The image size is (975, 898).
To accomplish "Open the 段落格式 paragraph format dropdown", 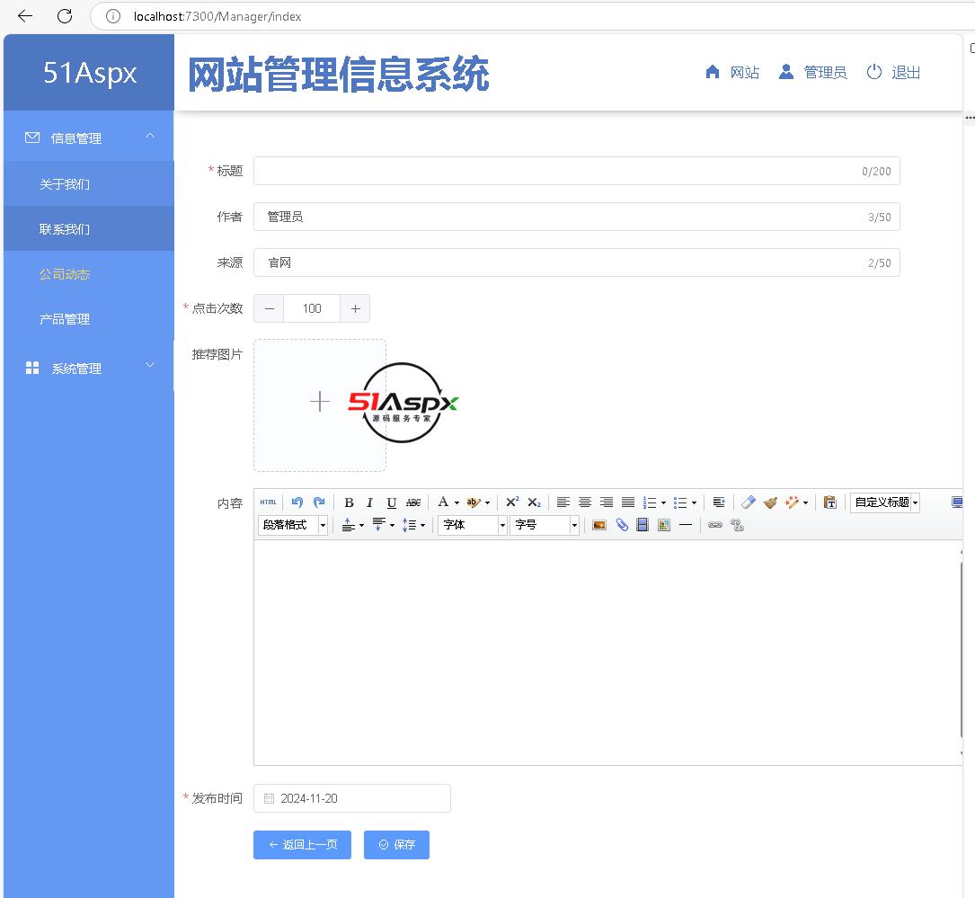I will [293, 525].
